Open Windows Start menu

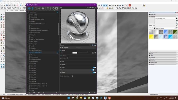pyautogui.click(x=69, y=98)
